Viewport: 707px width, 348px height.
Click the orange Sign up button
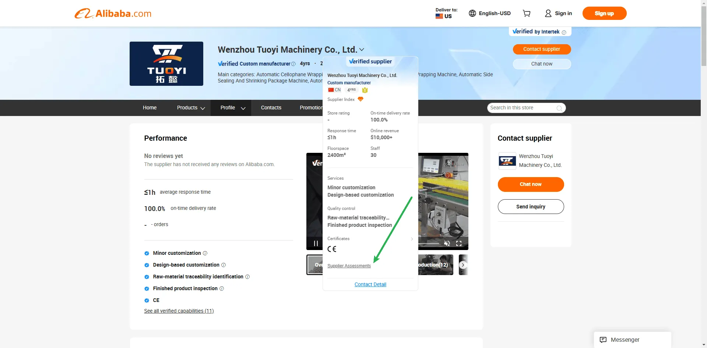point(604,13)
